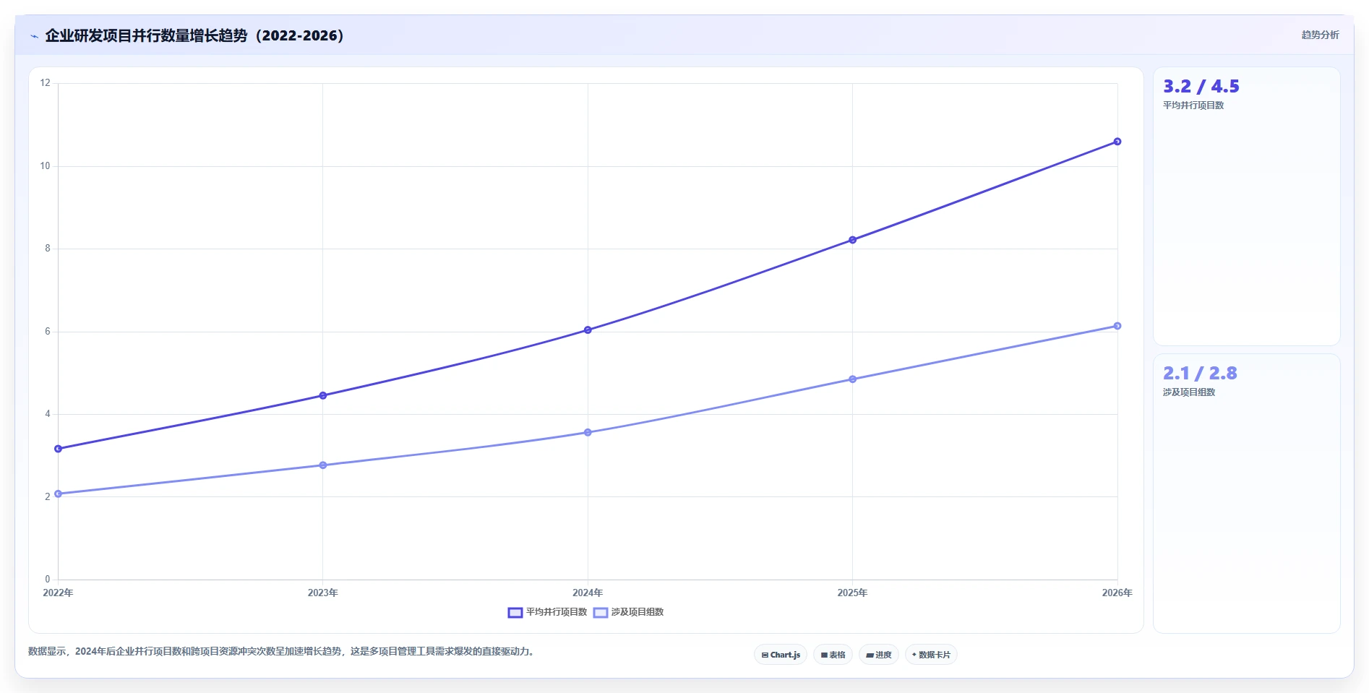Image resolution: width=1369 pixels, height=693 pixels.
Task: Select the 2024年 point on light line
Action: [588, 433]
